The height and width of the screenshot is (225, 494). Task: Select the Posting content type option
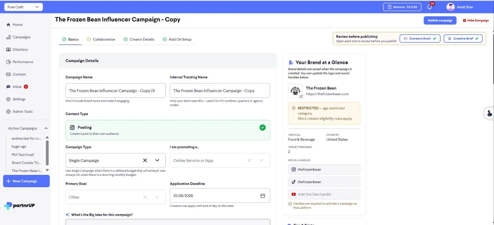coord(168,130)
